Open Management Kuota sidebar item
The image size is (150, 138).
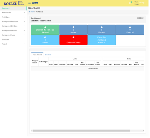[13, 35]
